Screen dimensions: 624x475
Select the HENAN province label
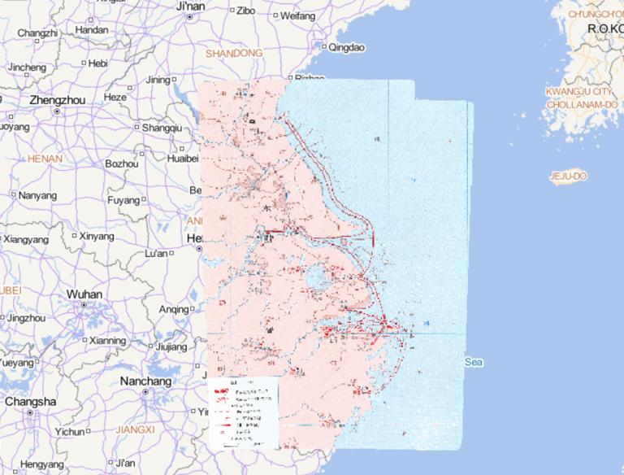tap(45, 159)
